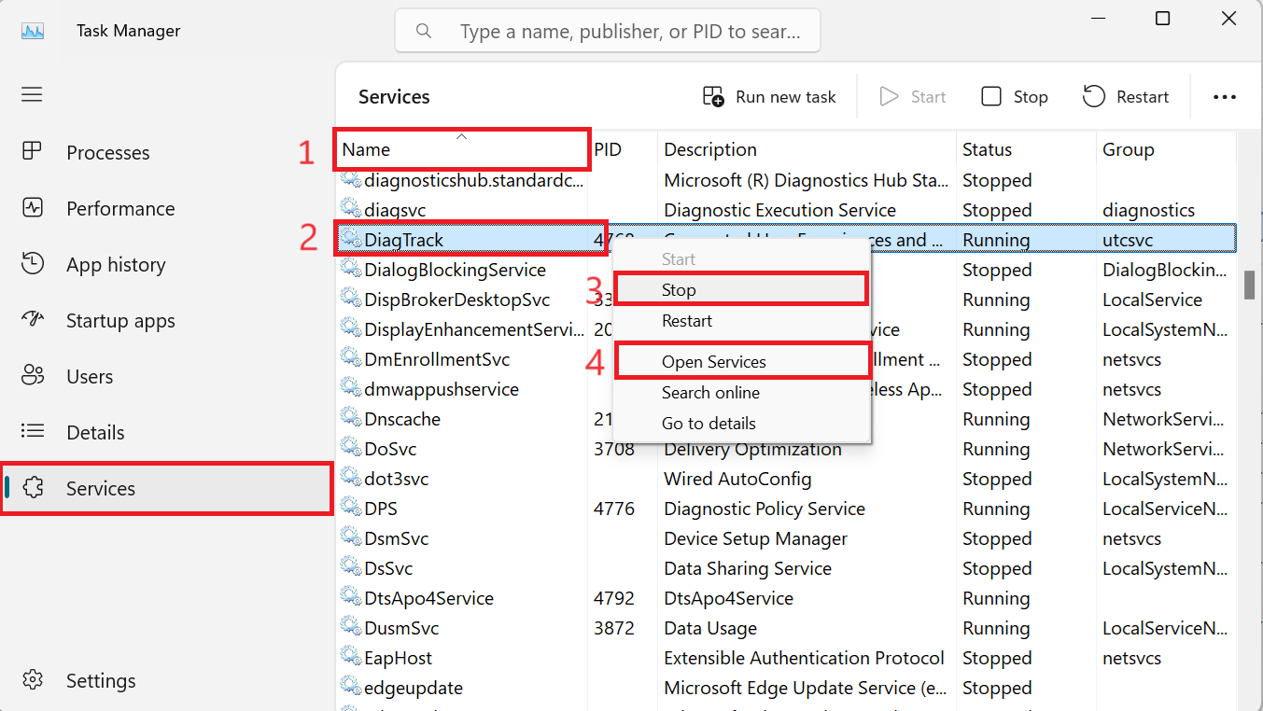Click the Restart circular arrow icon

tap(1093, 96)
